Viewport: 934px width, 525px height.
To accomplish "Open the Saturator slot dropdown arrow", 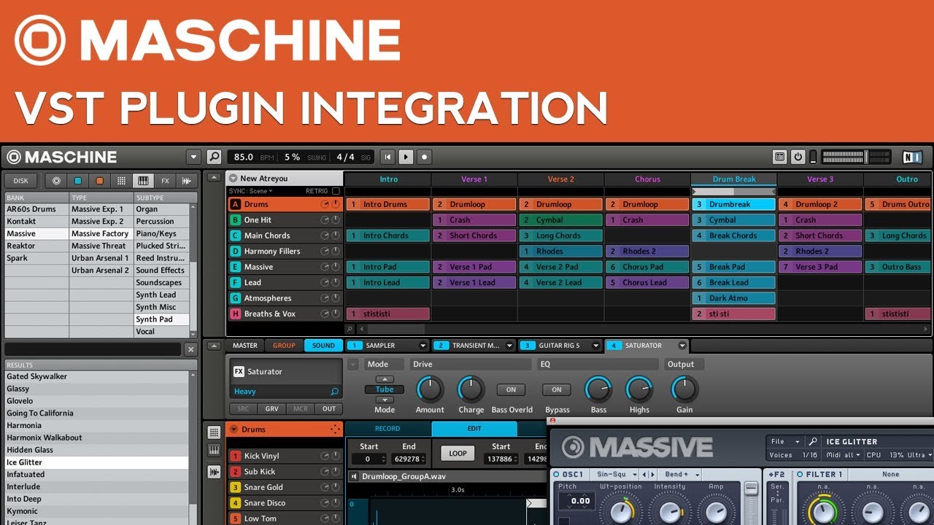I will [682, 346].
